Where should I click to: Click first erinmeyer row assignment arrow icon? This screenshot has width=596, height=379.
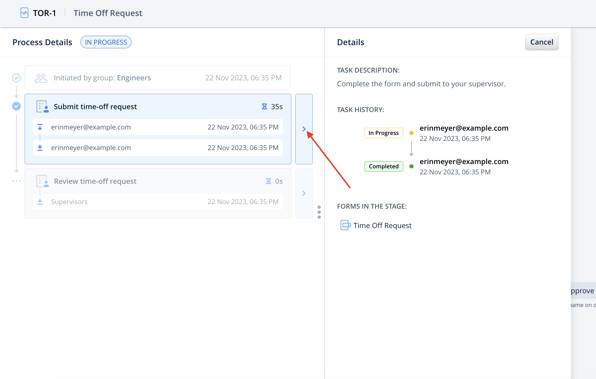(x=40, y=127)
